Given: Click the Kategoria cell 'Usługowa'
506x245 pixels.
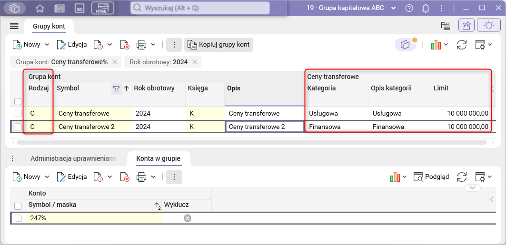Looking at the screenshot, I should tap(337, 114).
